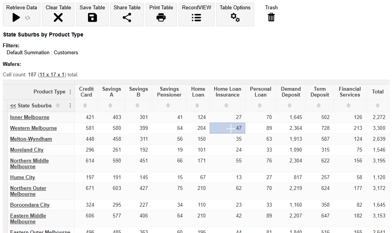
Task: Open RecordVIEW with the list icon
Action: tap(196, 17)
